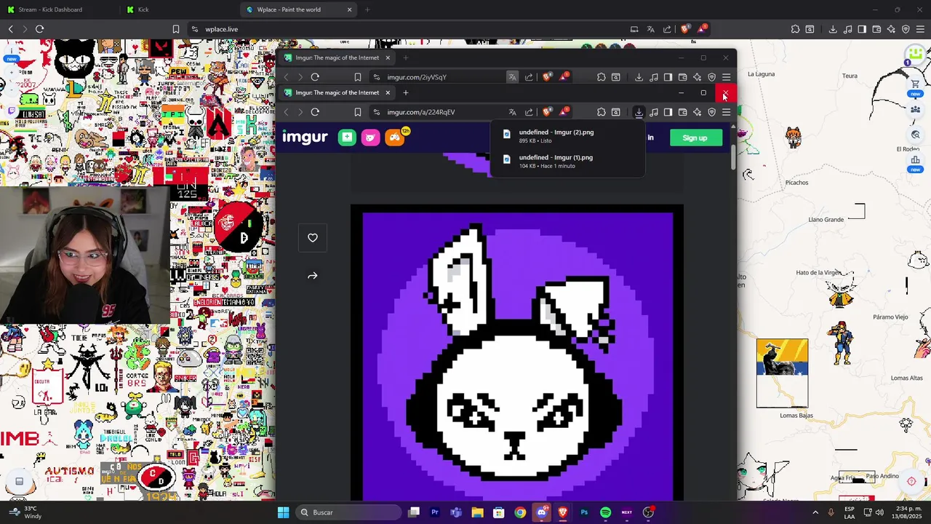Click the green New Post icon on imgur
The image size is (931, 524).
pyautogui.click(x=347, y=138)
